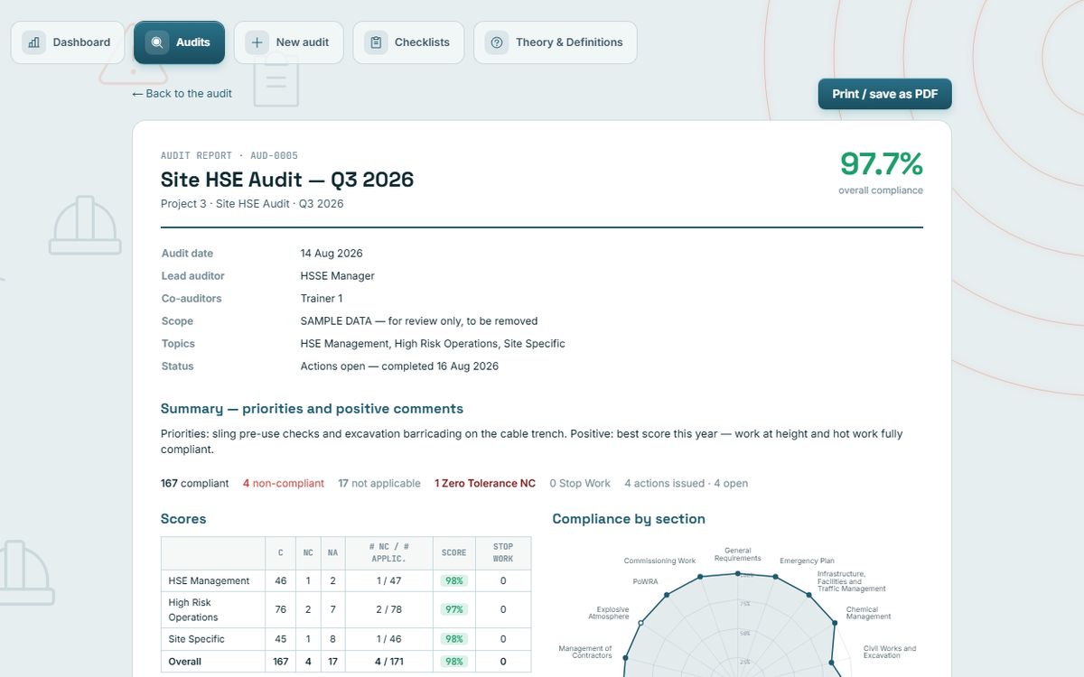Image resolution: width=1084 pixels, height=677 pixels.
Task: Click the audit date value 14 Aug 2026
Action: [x=332, y=254]
